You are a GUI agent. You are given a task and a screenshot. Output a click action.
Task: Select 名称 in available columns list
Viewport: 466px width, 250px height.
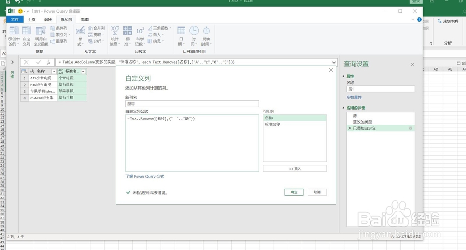[x=295, y=118]
